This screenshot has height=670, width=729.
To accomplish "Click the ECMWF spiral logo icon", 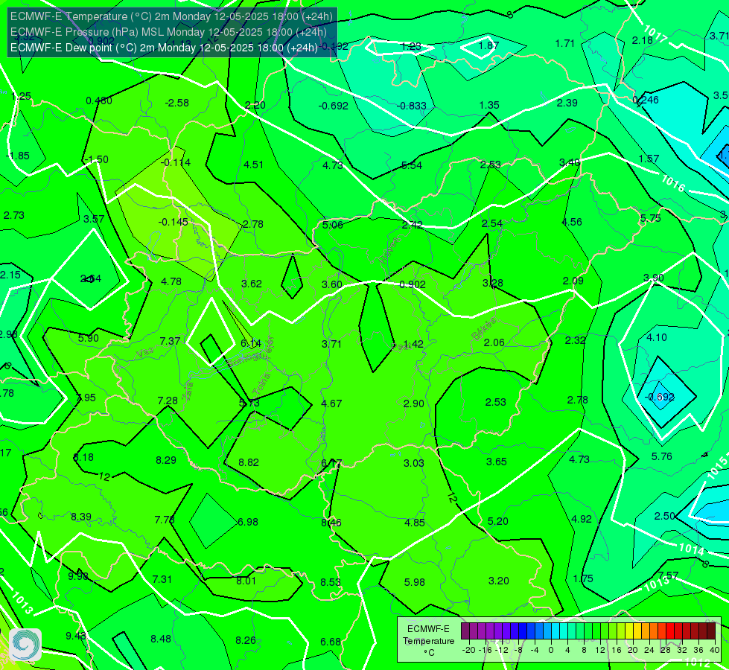I will coord(25,645).
